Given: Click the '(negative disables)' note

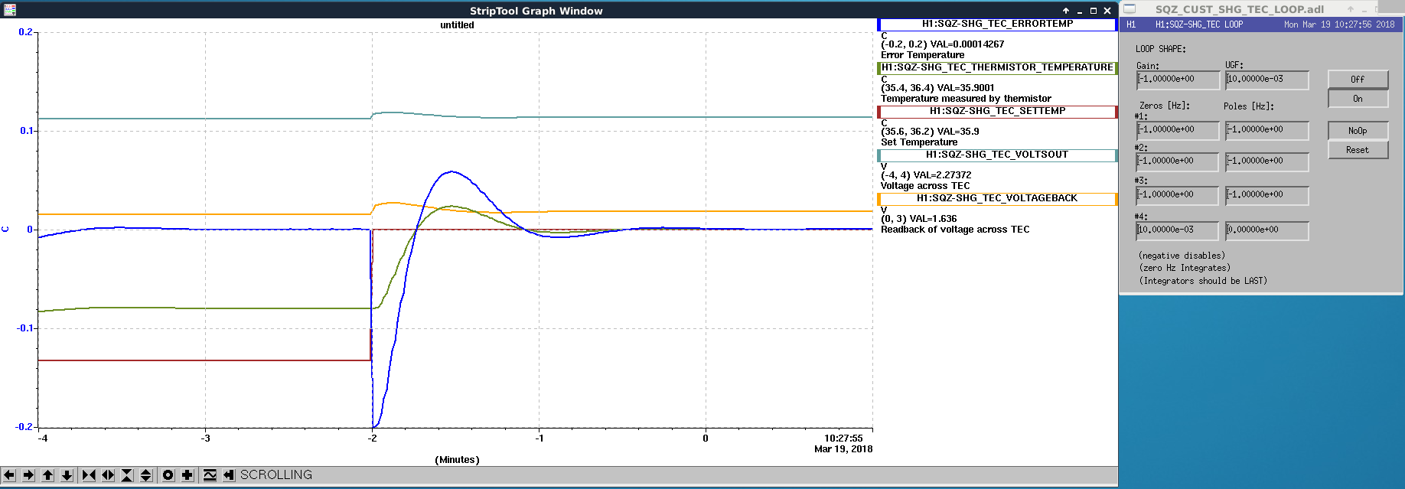Looking at the screenshot, I should (1182, 256).
